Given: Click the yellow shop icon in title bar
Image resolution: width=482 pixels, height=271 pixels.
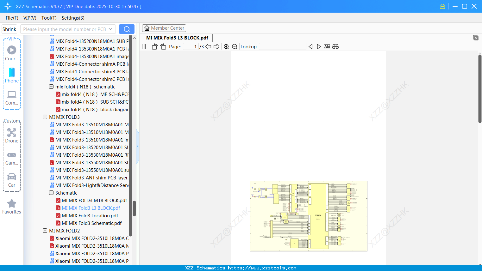Looking at the screenshot, I should (x=442, y=6).
